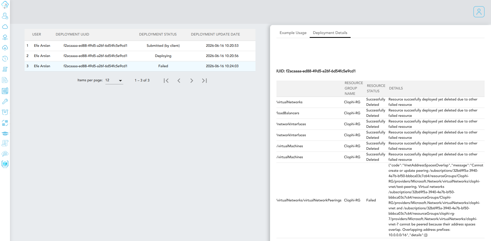Viewport: 491px width, 241px height.
Task: Open the sync cards sidebar icon
Action: (5, 123)
